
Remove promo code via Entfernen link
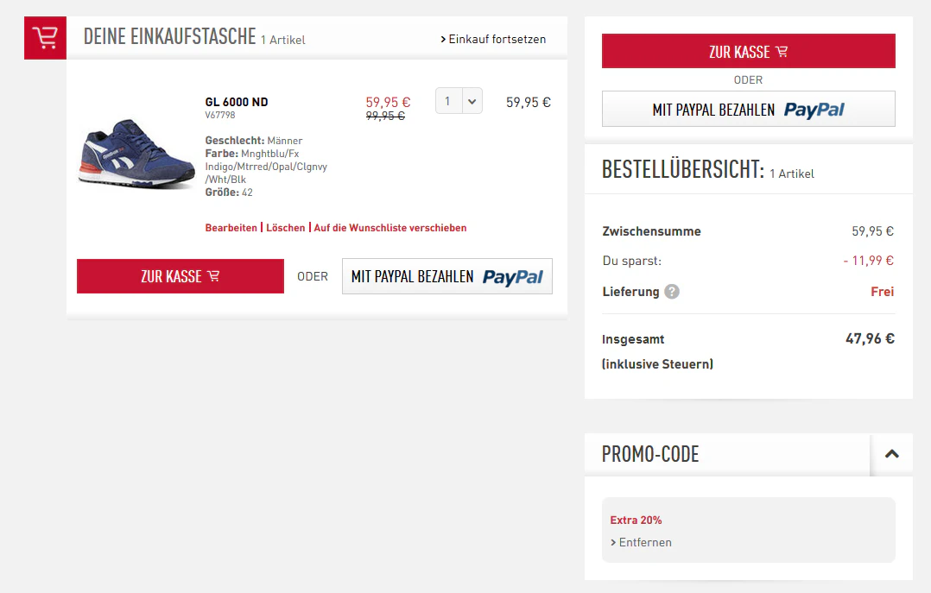coord(641,543)
